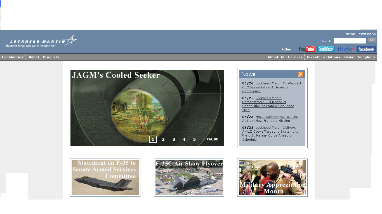Image resolution: width=382 pixels, height=214 pixels.
Task: Open the Careers menu
Action: click(295, 57)
